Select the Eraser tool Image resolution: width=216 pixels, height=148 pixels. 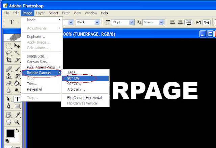coord(9,83)
